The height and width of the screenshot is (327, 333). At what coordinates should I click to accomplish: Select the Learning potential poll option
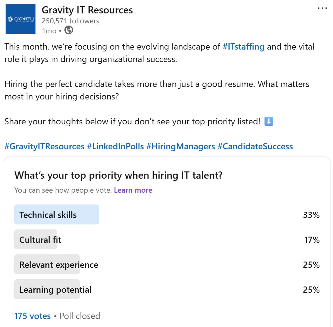[167, 289]
